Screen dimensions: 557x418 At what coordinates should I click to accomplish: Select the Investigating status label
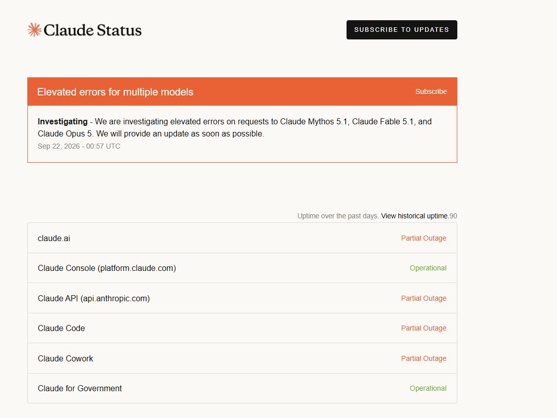[x=63, y=121]
